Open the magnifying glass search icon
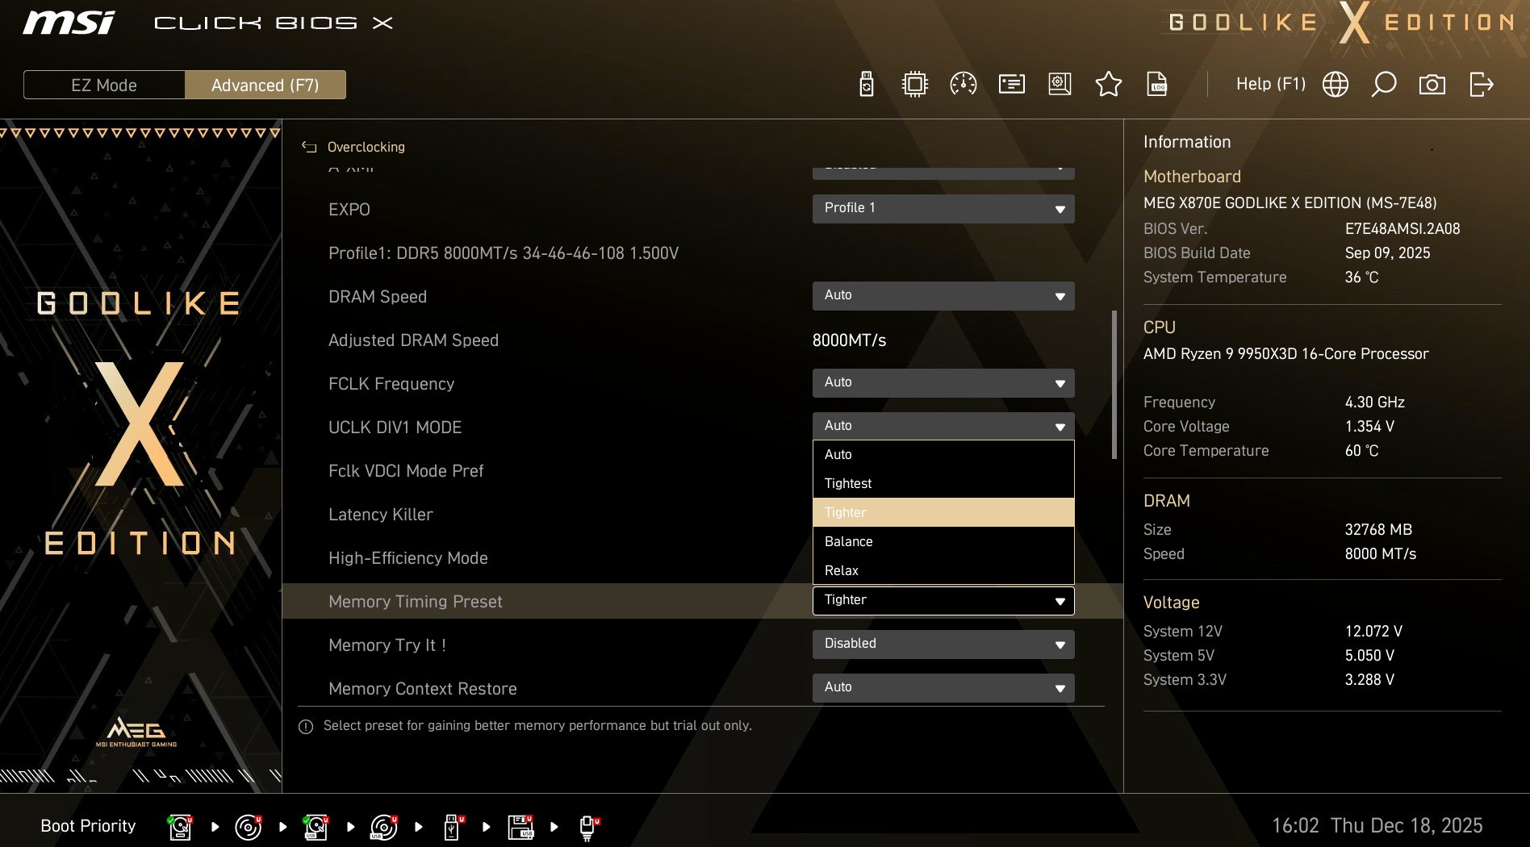1530x847 pixels. click(1383, 84)
